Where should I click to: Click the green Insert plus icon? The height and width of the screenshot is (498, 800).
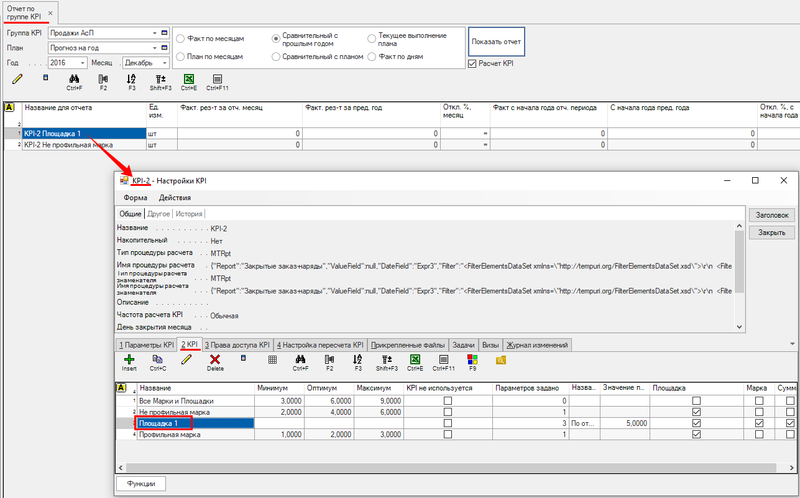coord(129,359)
